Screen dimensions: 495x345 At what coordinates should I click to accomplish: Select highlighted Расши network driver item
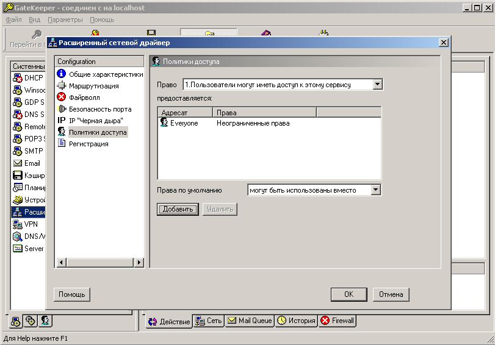(29, 212)
